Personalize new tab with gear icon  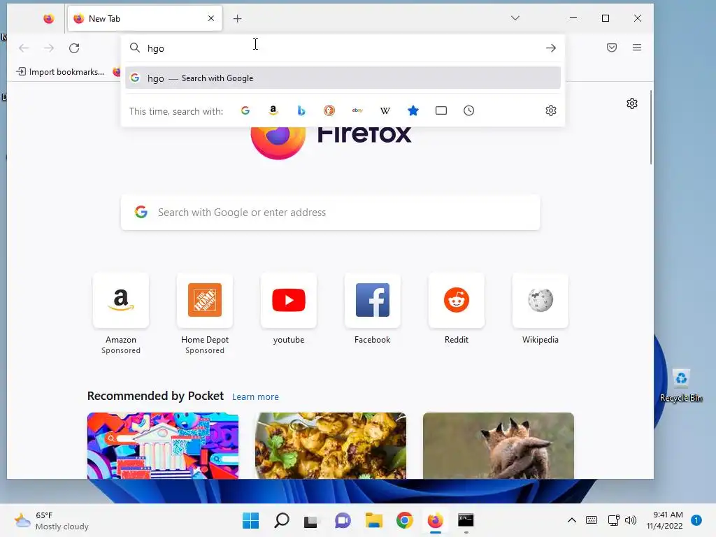click(632, 103)
